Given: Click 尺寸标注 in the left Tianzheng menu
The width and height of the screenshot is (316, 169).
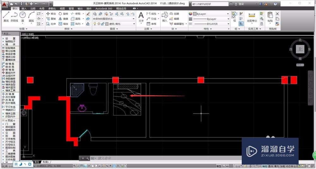Looking at the screenshot, I should [x=10, y=142].
